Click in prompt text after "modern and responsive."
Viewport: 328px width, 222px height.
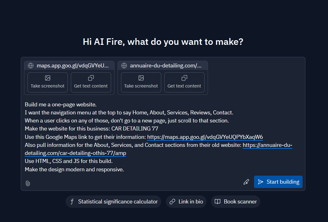click(125, 169)
